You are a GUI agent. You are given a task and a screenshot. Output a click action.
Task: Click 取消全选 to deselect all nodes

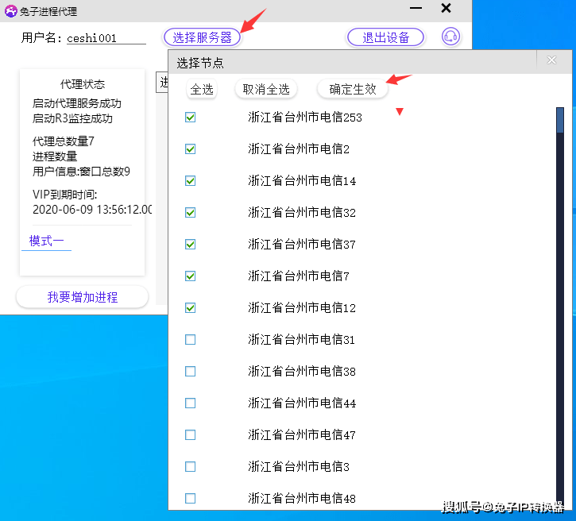tap(266, 89)
